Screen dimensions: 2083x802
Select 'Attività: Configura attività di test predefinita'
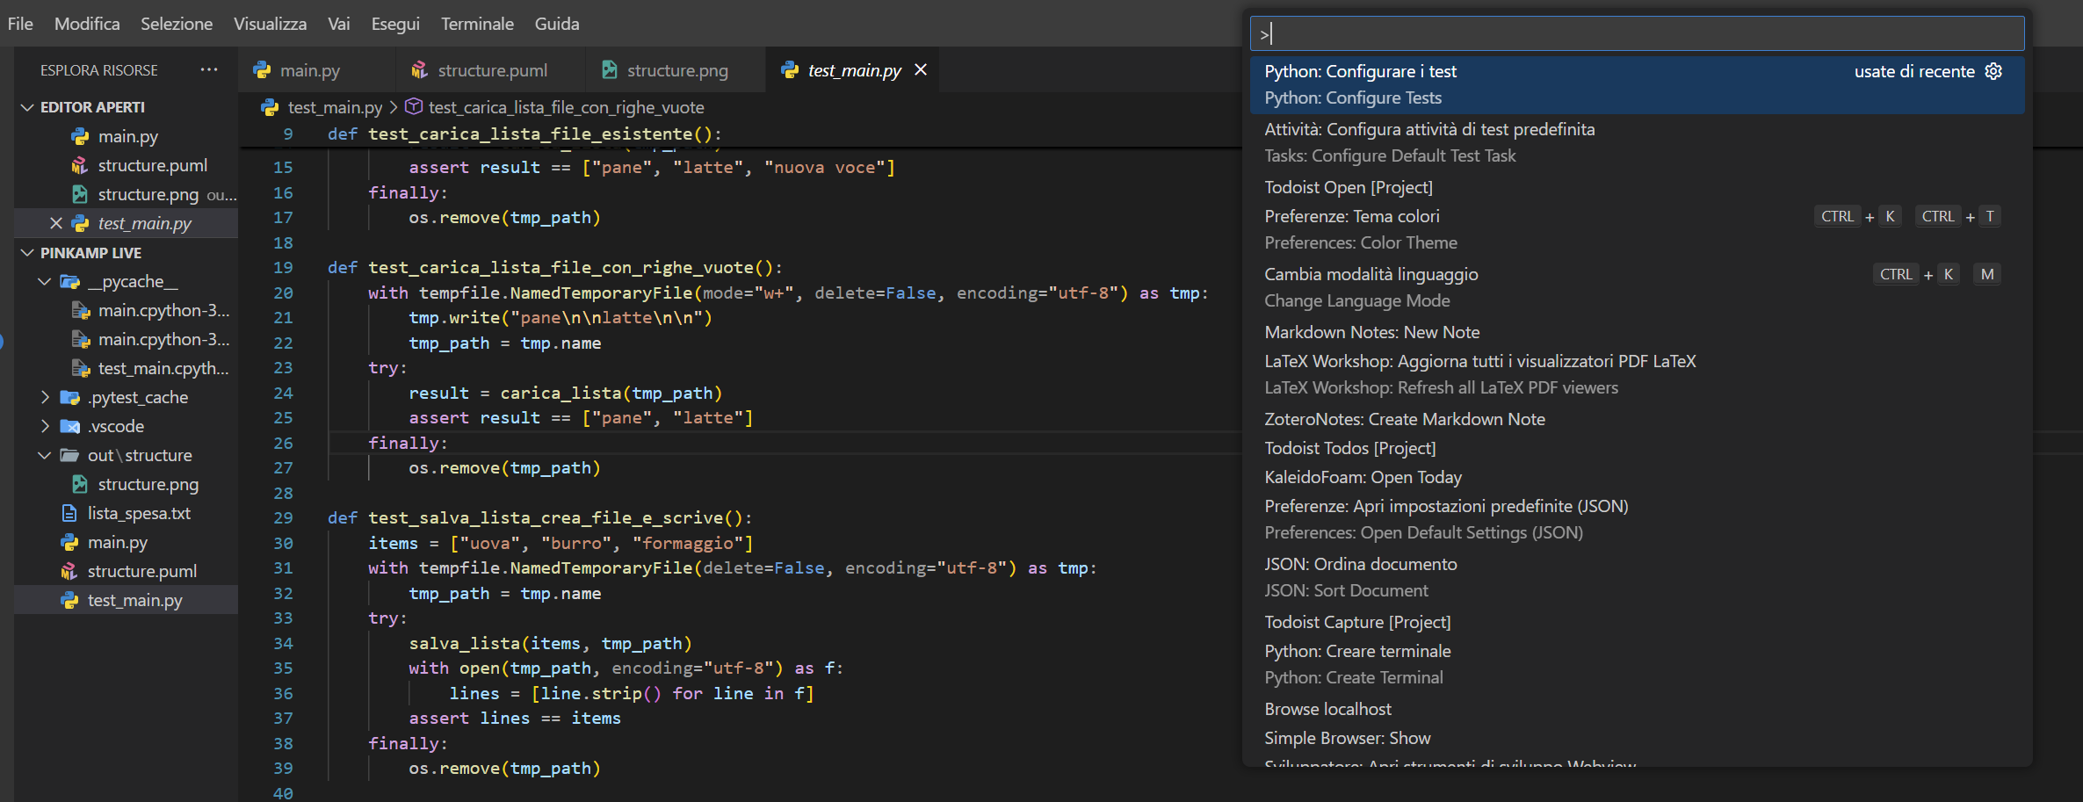click(x=1637, y=142)
